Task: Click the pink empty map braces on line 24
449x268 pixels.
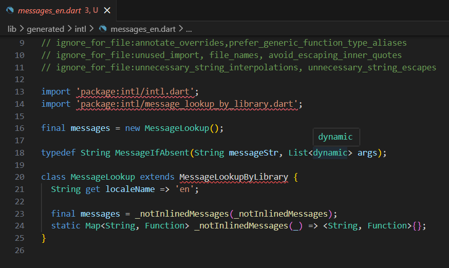Action: [417, 226]
